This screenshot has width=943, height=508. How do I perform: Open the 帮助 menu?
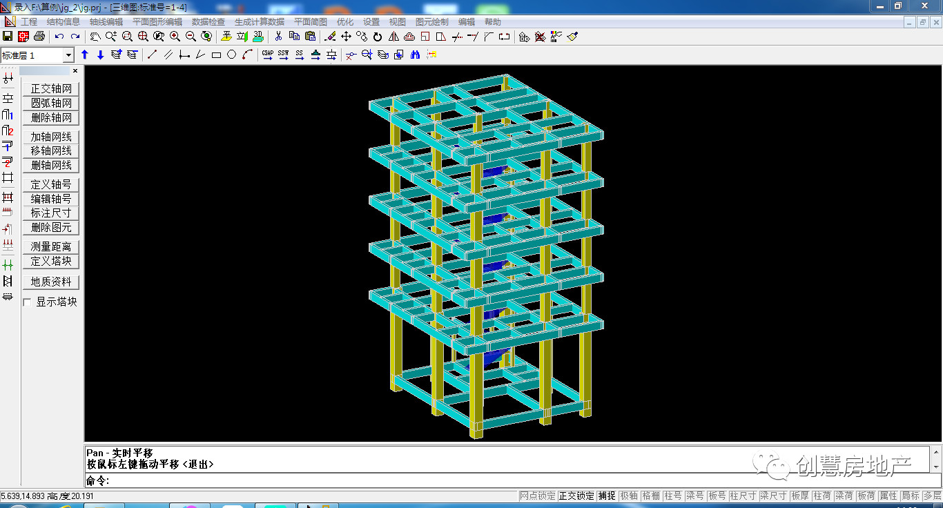pos(493,22)
